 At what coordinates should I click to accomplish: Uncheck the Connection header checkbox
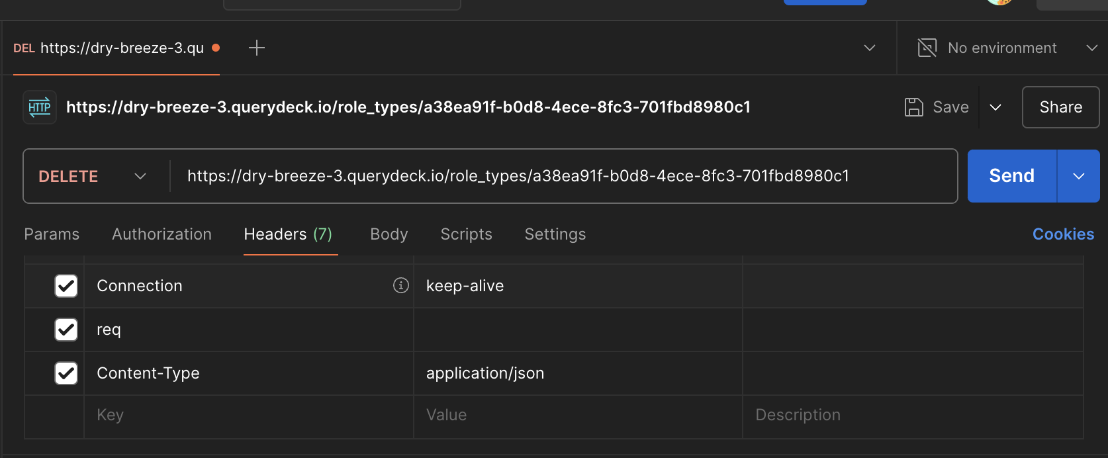[66, 286]
